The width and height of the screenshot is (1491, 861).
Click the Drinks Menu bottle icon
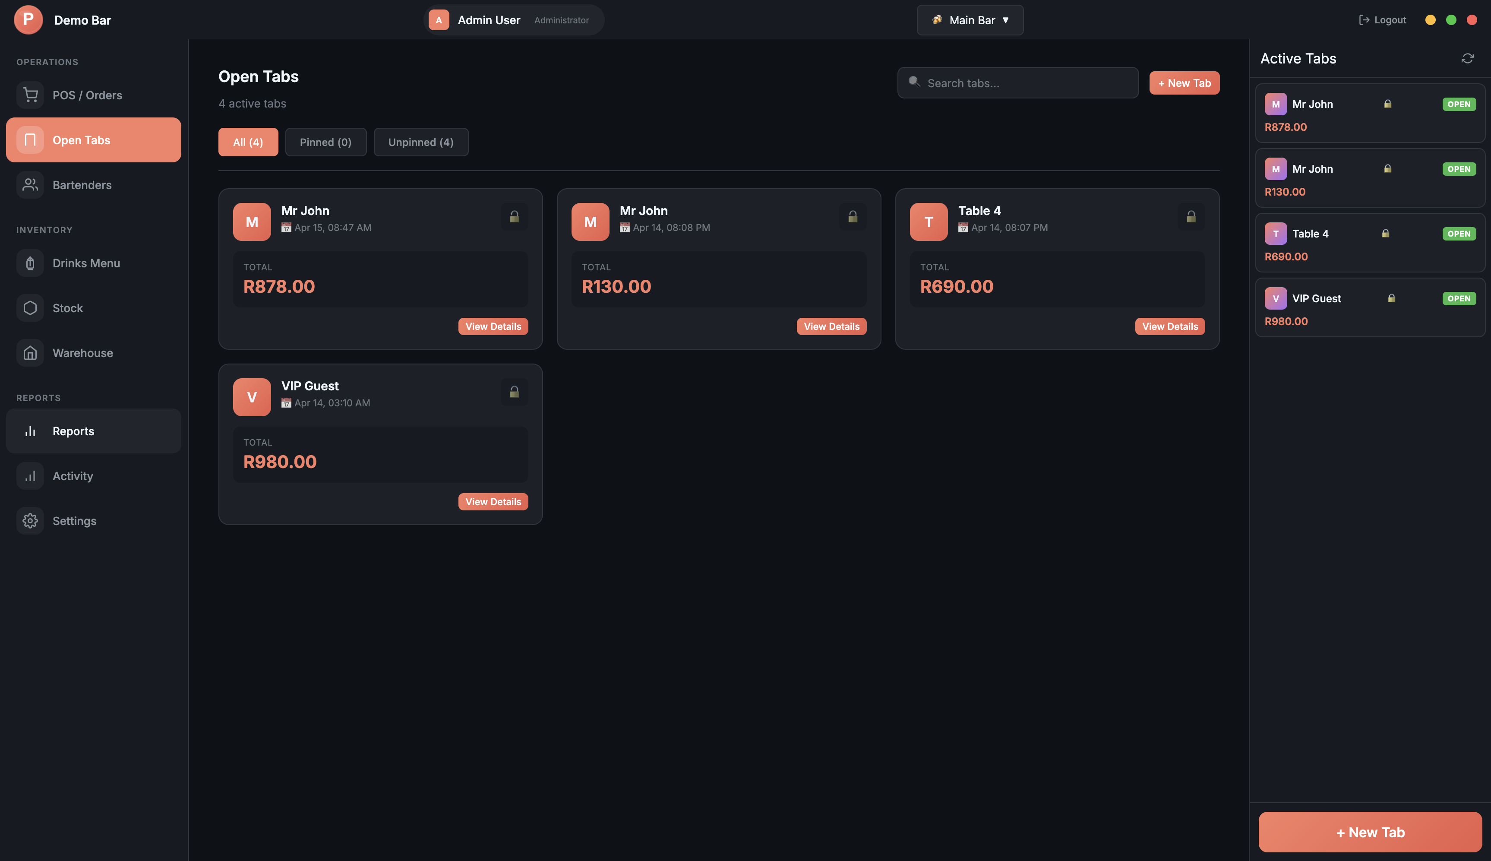[x=29, y=263]
